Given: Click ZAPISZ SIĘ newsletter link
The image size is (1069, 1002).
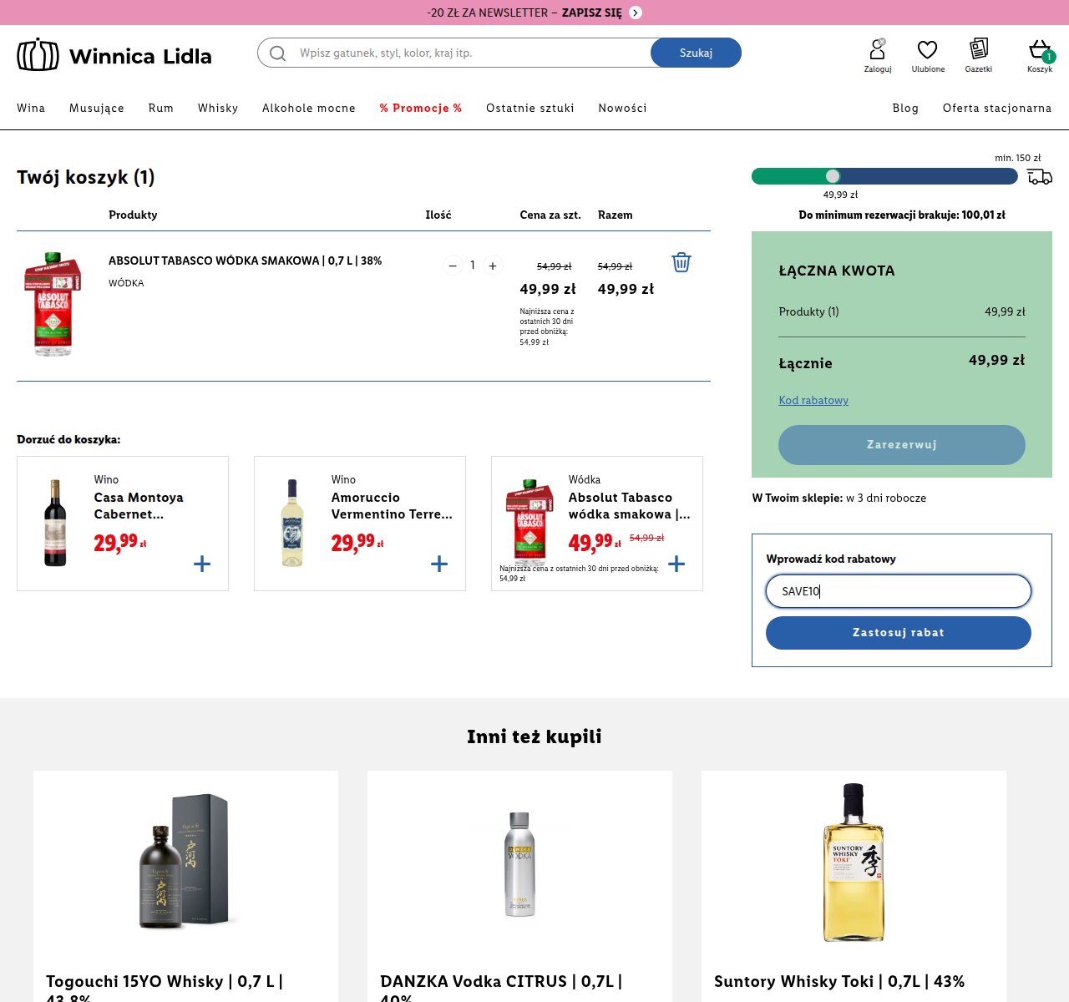Looking at the screenshot, I should coord(591,13).
